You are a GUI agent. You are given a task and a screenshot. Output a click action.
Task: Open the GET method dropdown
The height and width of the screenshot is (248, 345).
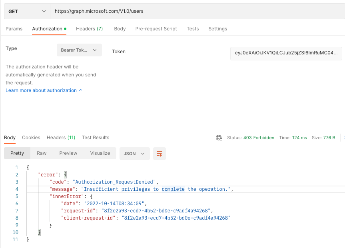(x=27, y=11)
